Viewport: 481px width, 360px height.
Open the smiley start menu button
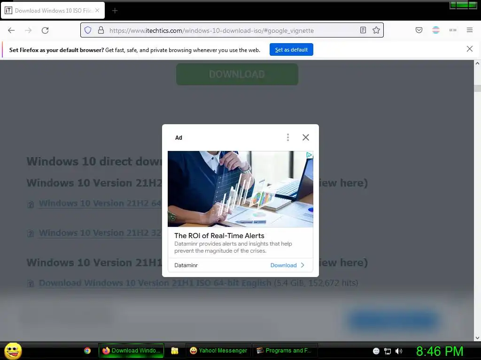(13, 351)
